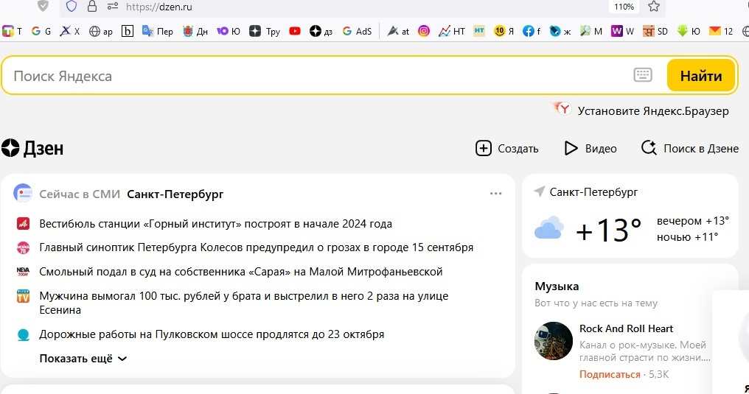This screenshot has height=394, width=749.
Task: Open the chart 'HT' bookmark
Action: click(452, 31)
